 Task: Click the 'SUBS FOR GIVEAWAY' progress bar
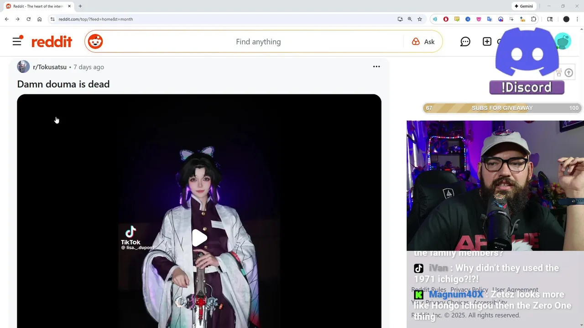(x=502, y=108)
